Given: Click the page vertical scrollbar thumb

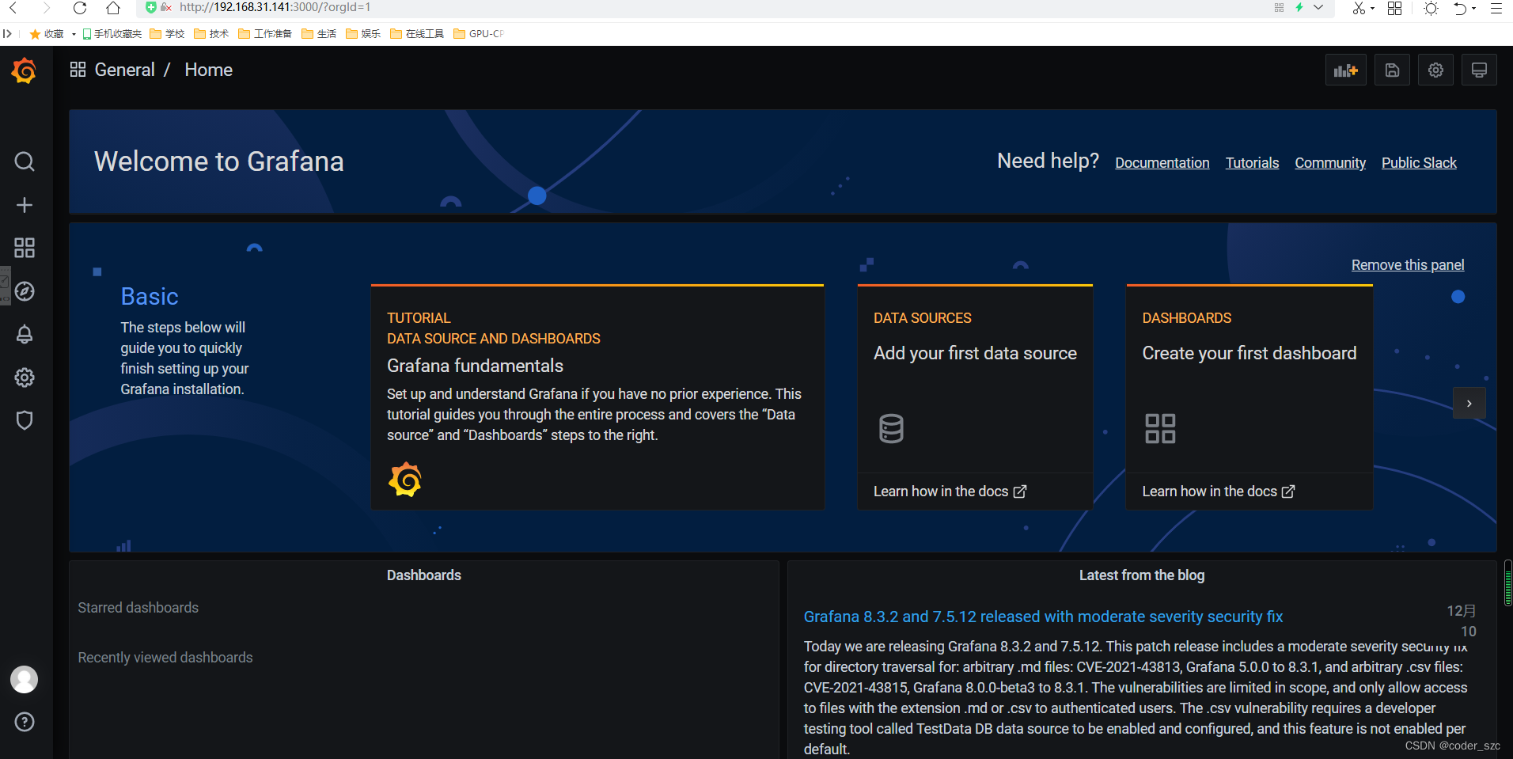Looking at the screenshot, I should (1508, 583).
